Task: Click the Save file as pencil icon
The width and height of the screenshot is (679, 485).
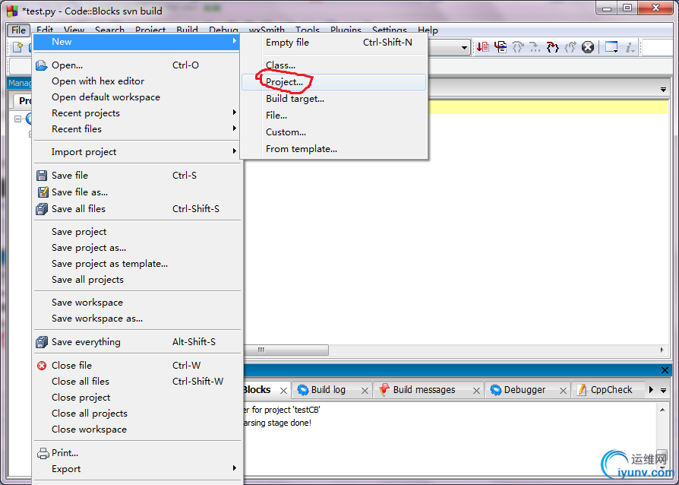Action: point(43,192)
